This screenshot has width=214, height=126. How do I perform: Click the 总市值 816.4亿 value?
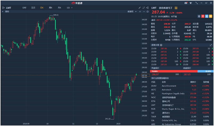tap(187, 33)
